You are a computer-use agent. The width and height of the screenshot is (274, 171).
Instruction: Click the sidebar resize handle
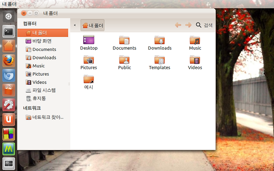click(x=69, y=84)
